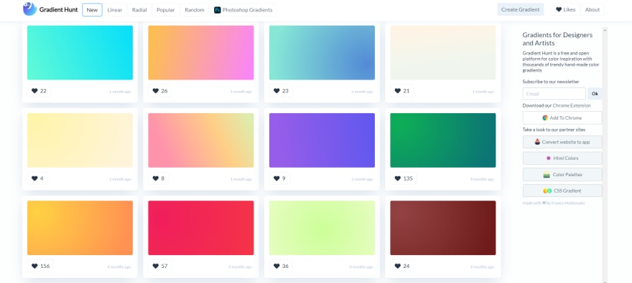Switch to Radial gradients tab
The height and width of the screenshot is (283, 632).
139,9
